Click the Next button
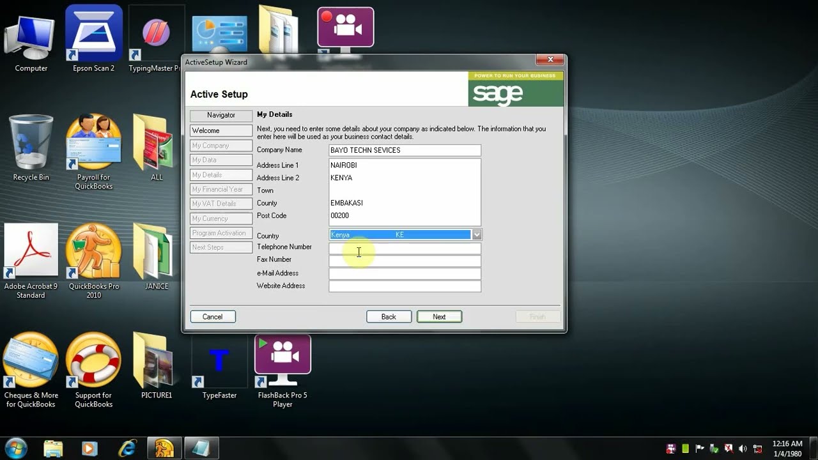 [439, 316]
